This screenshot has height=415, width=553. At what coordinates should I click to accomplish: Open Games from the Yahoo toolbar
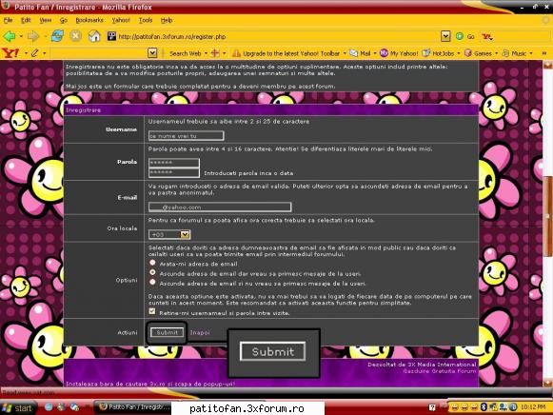click(478, 53)
